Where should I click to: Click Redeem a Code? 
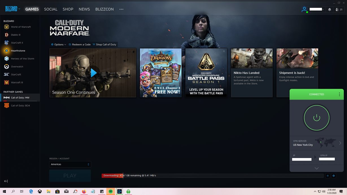pyautogui.click(x=80, y=45)
